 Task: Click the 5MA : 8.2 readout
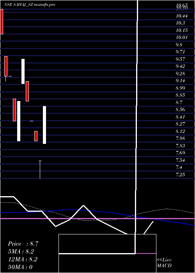click(x=21, y=252)
